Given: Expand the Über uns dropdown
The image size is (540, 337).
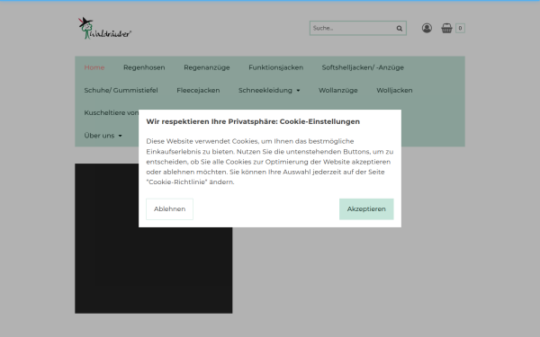Looking at the screenshot, I should pos(103,136).
